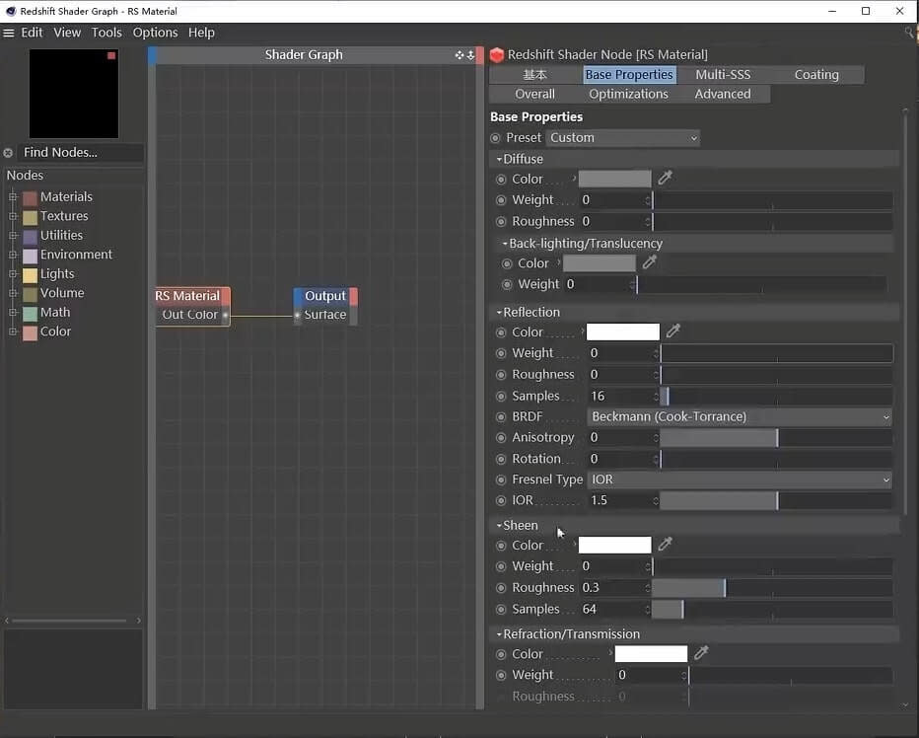The width and height of the screenshot is (919, 738).
Task: Click the Redshift node red cube icon
Action: pos(497,55)
